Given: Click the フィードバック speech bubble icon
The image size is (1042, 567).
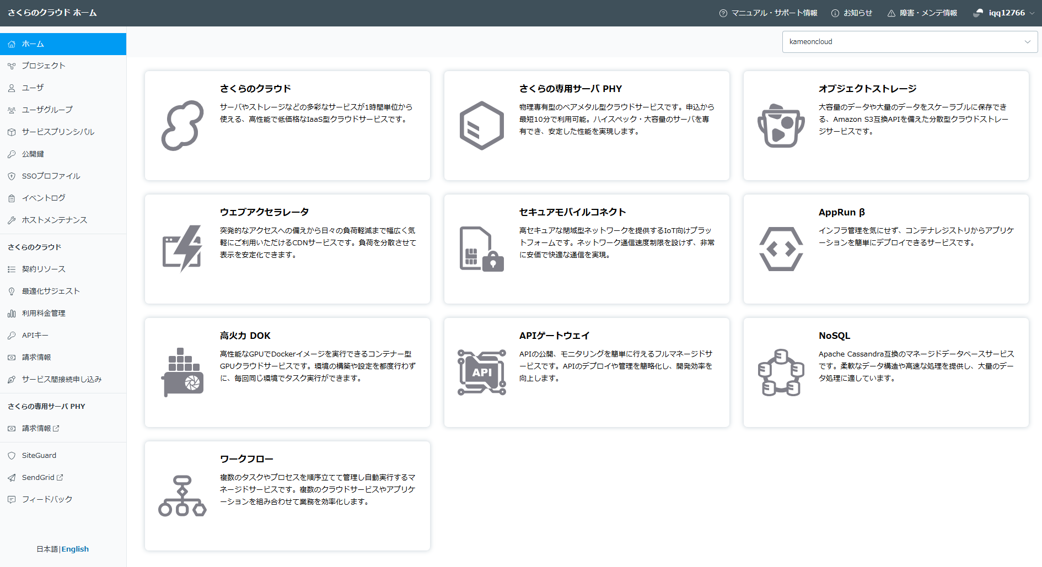Looking at the screenshot, I should (12, 500).
